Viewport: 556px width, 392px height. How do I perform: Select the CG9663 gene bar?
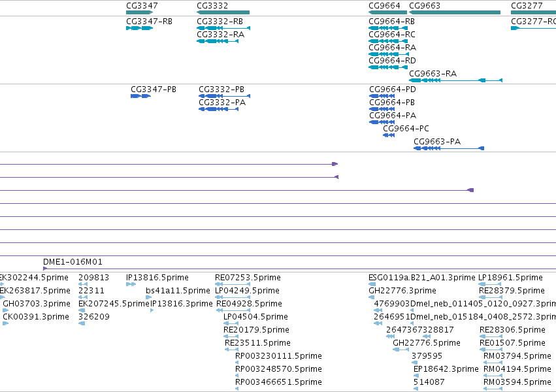tap(455, 12)
